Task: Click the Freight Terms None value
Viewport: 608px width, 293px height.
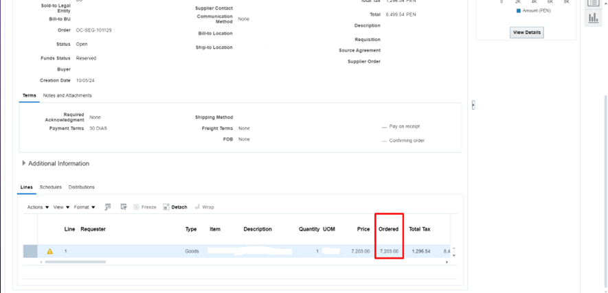Action: [x=244, y=128]
